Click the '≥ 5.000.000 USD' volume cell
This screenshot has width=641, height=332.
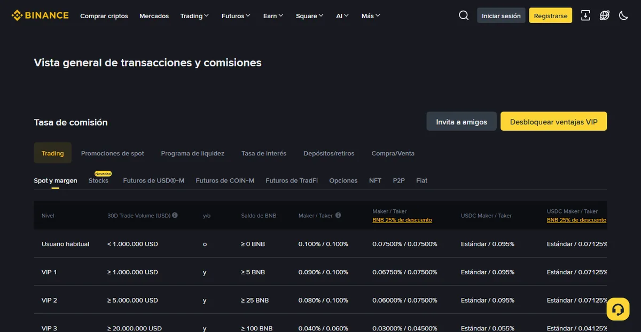click(x=132, y=301)
